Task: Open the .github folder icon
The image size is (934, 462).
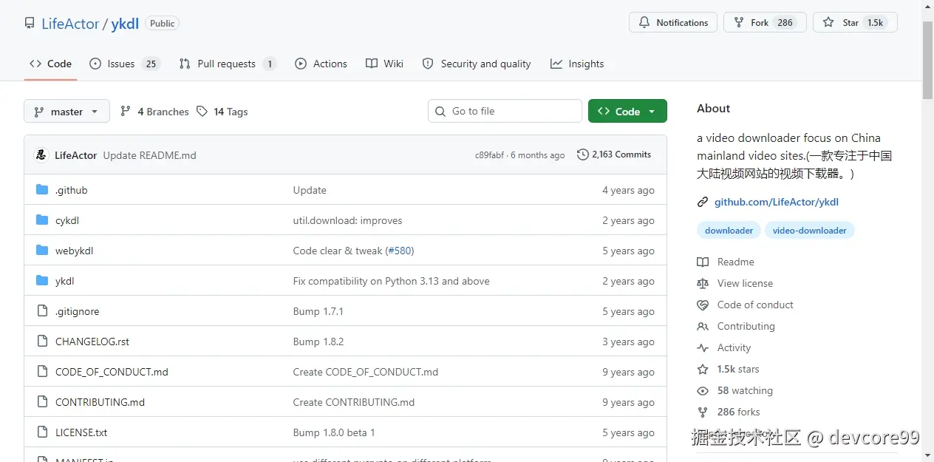Action: click(x=42, y=190)
